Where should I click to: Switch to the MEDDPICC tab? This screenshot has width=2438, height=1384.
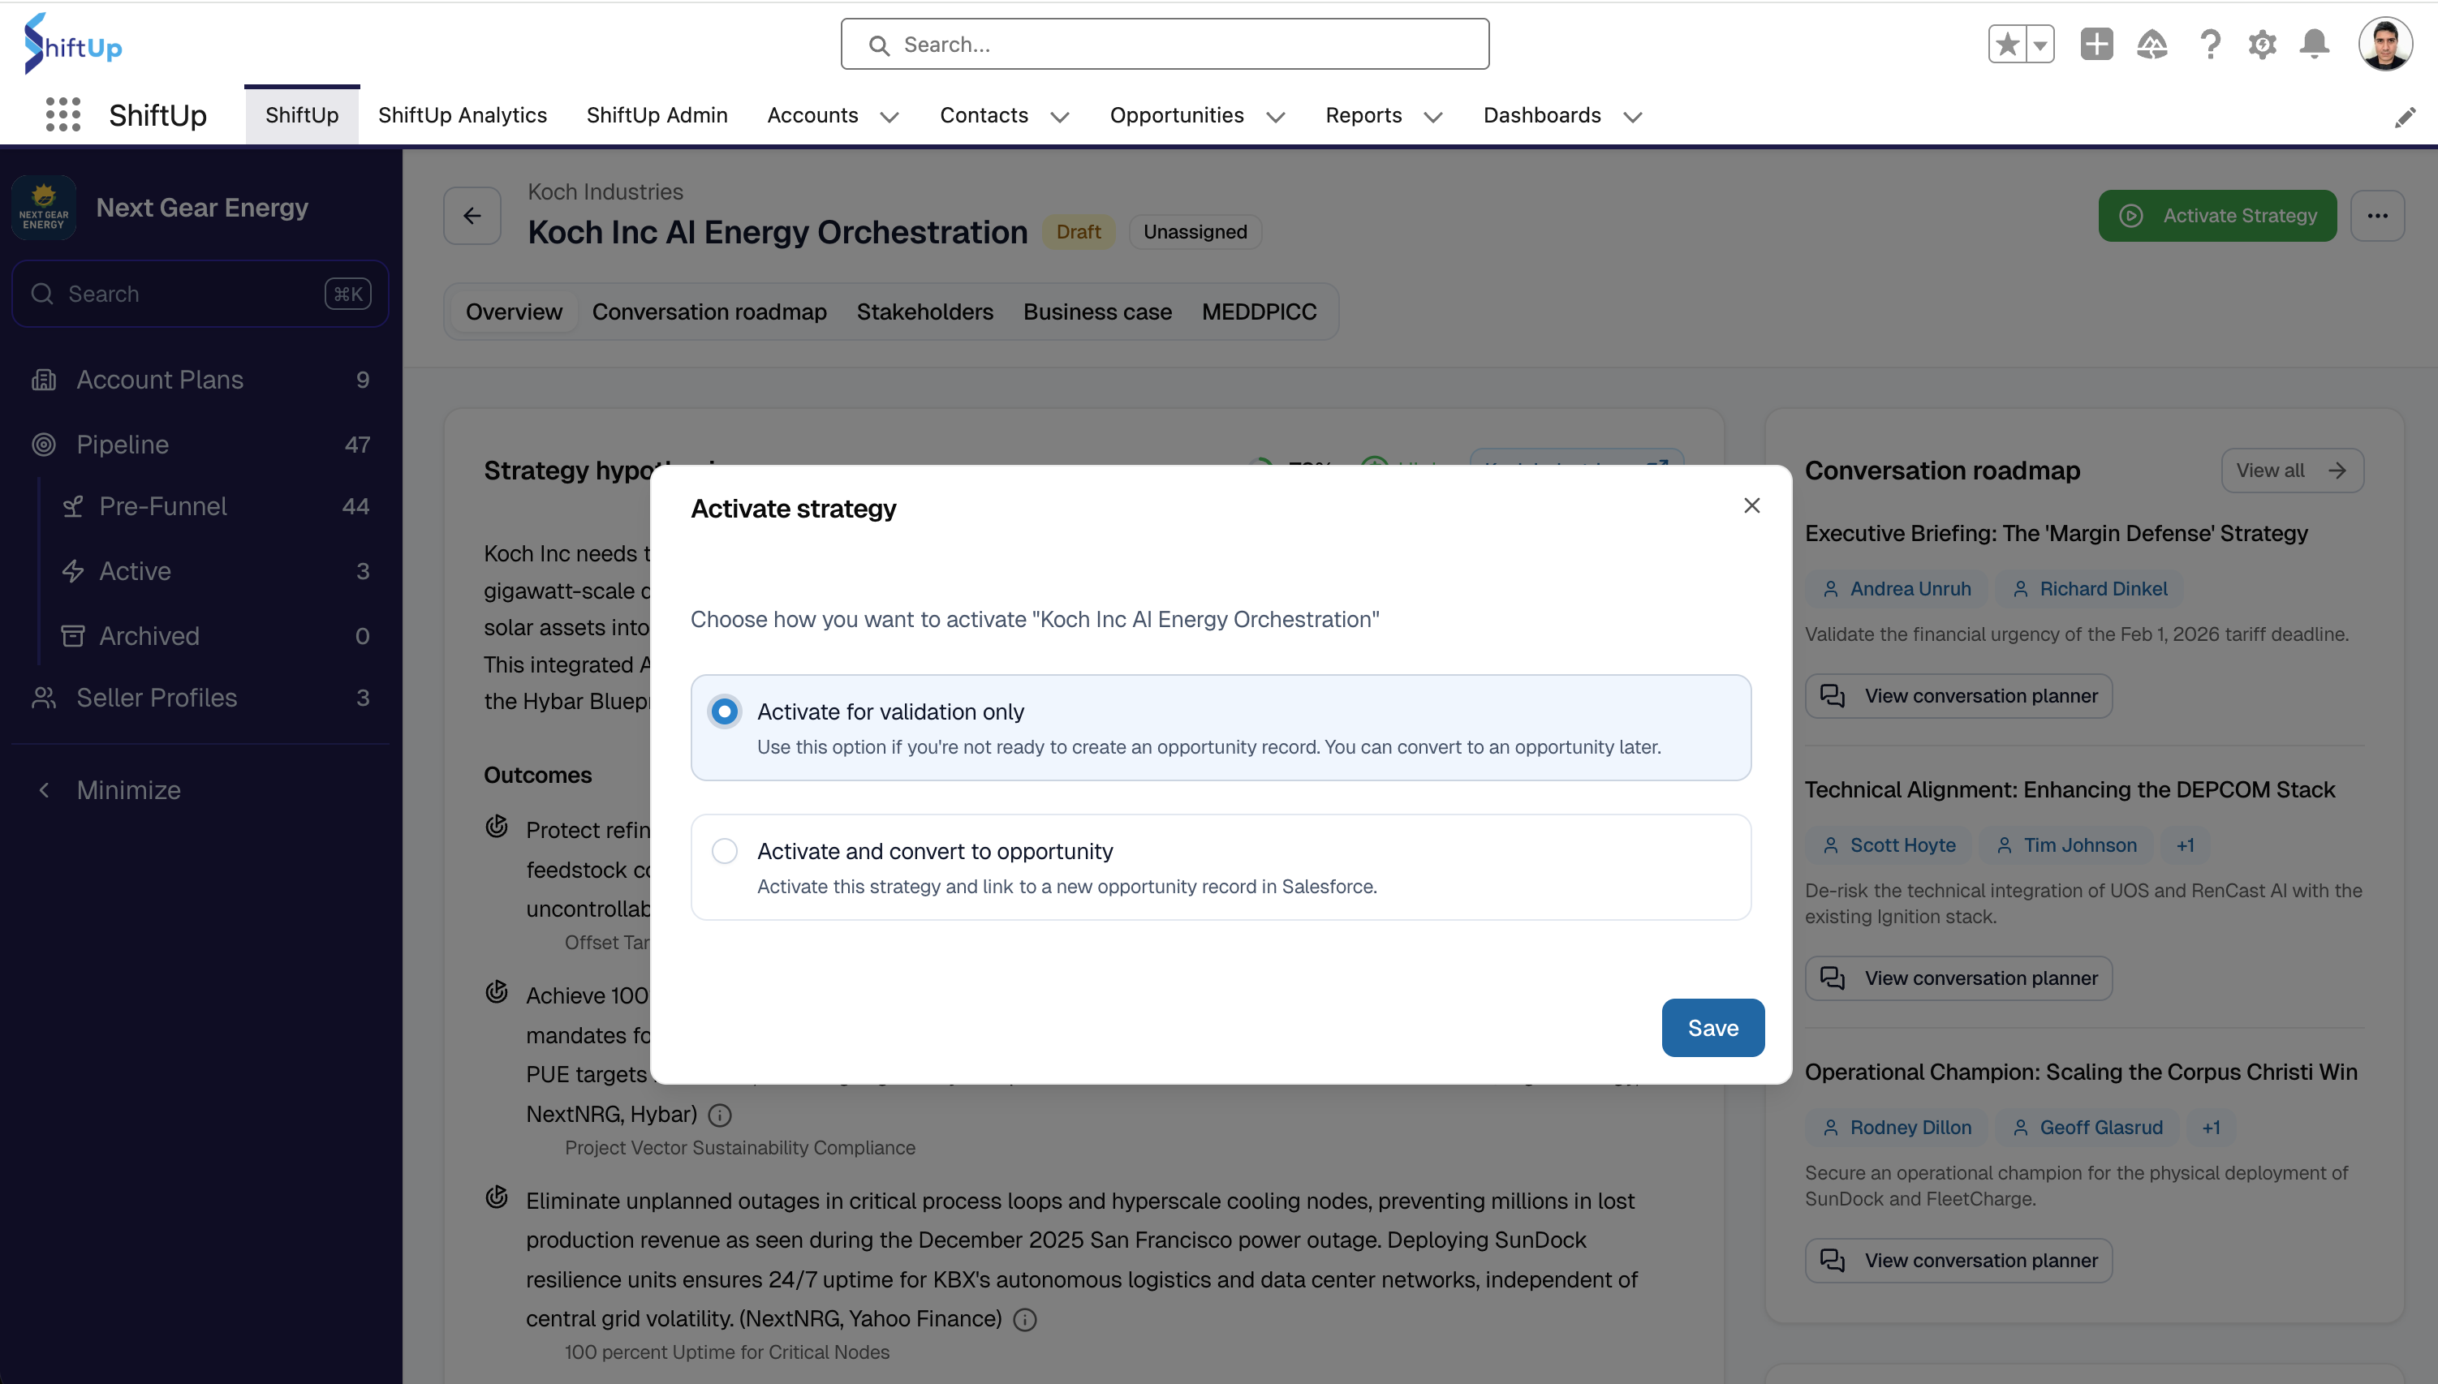point(1258,312)
